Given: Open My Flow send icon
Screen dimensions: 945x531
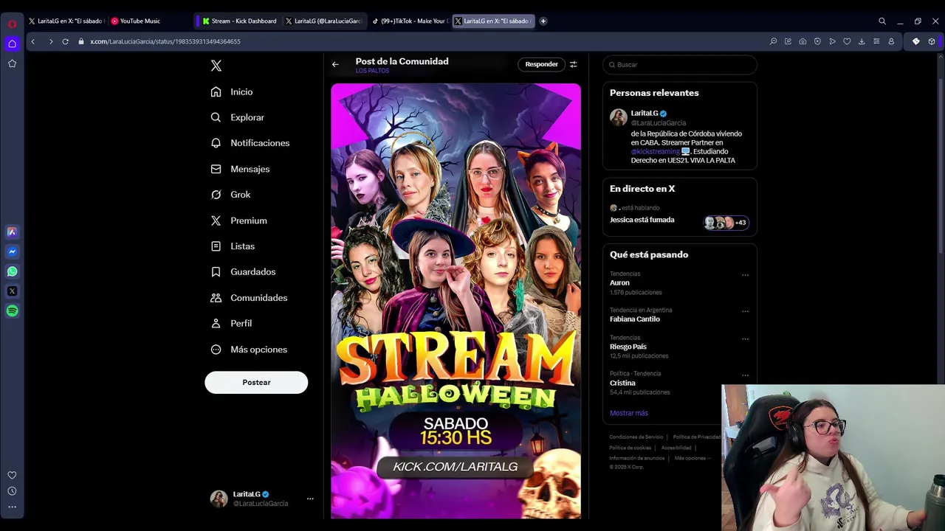Looking at the screenshot, I should 832,41.
